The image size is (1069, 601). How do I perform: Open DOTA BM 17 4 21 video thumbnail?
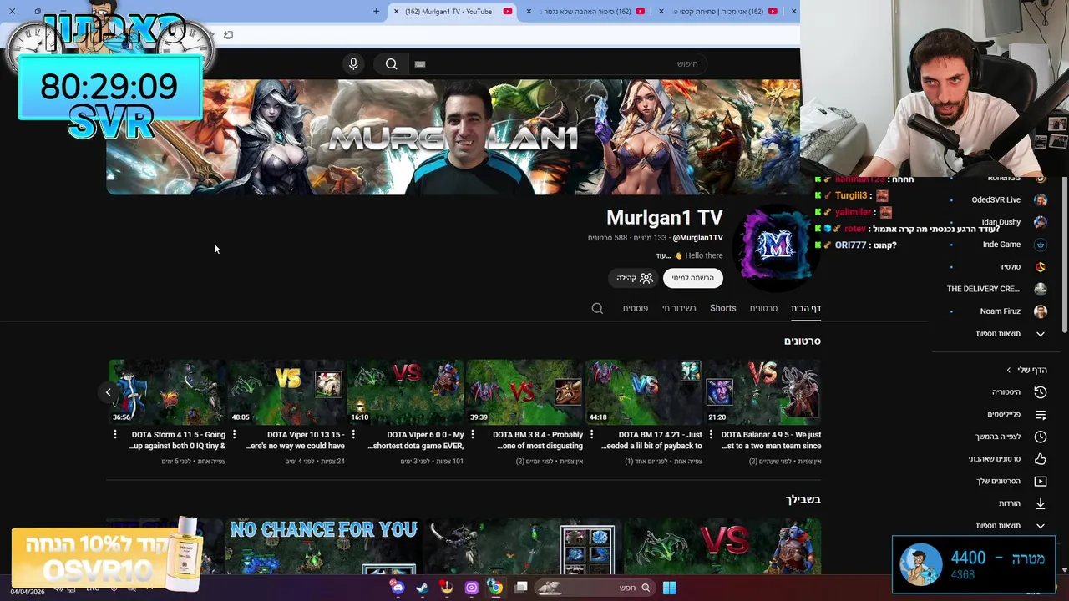pyautogui.click(x=644, y=391)
